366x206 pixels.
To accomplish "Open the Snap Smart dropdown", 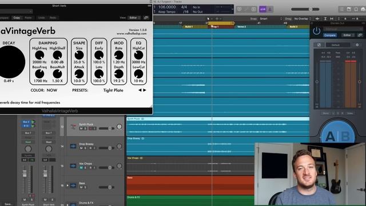I will click(x=270, y=19).
